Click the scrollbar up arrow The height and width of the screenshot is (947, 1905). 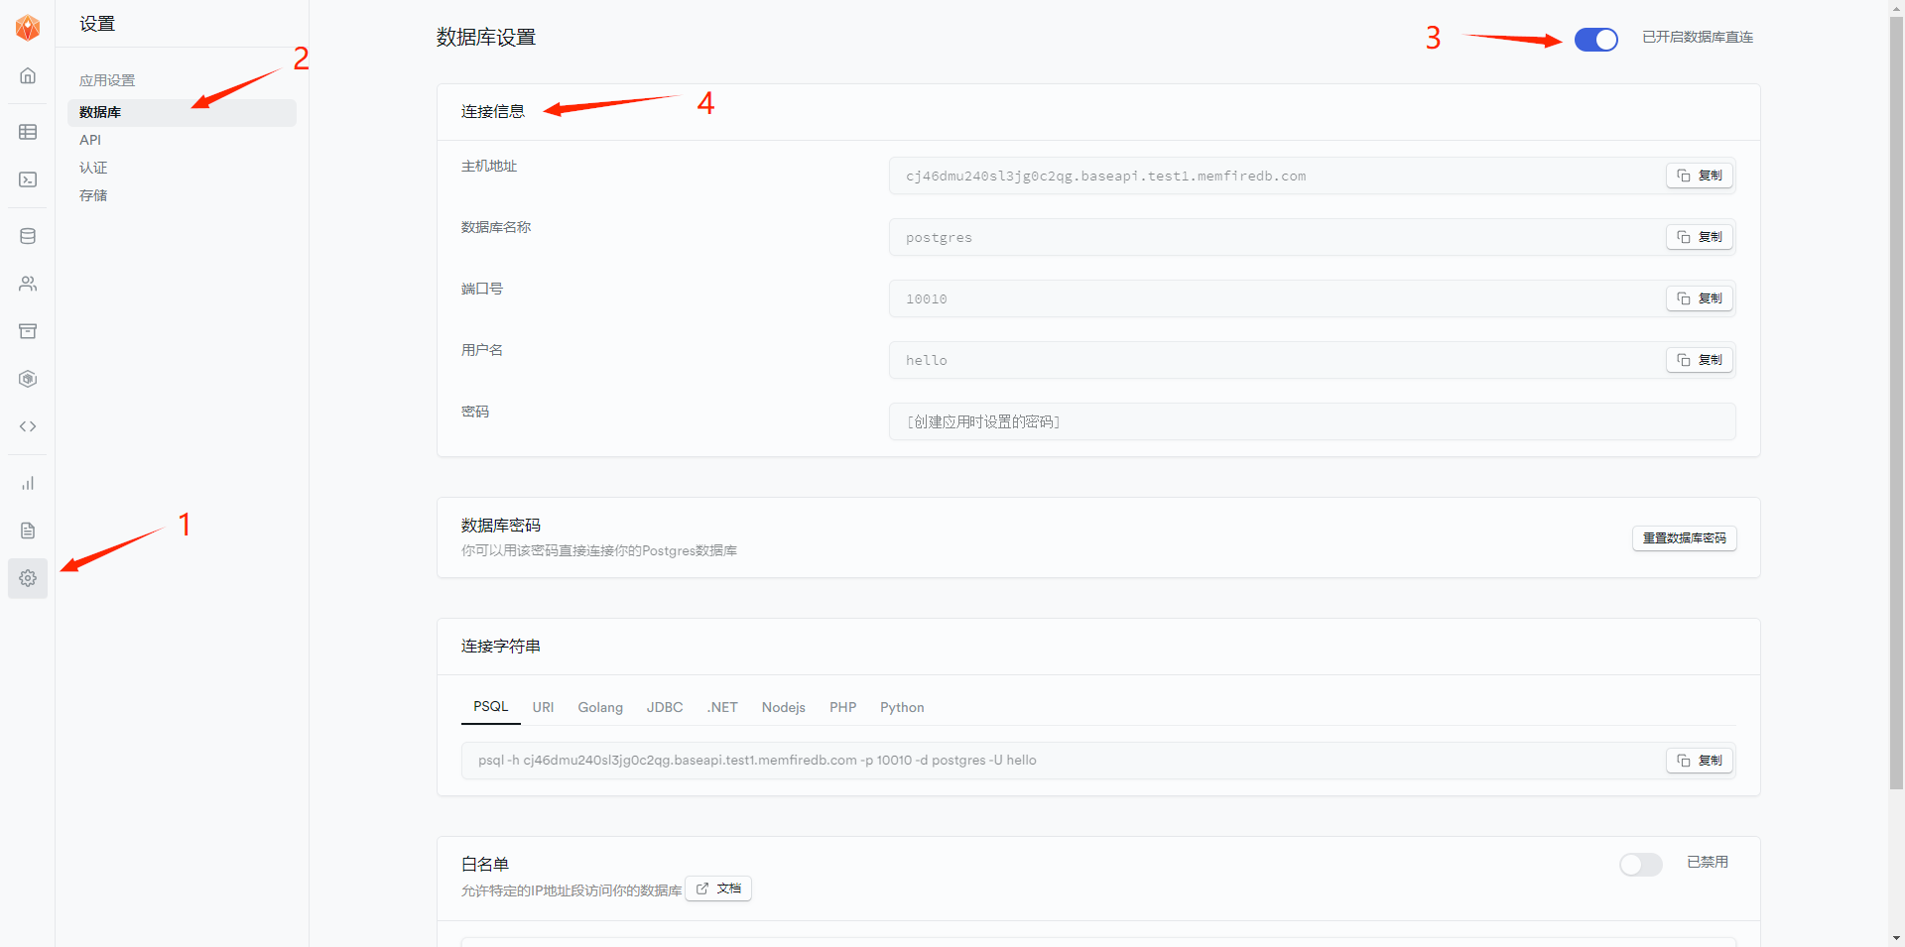1896,7
